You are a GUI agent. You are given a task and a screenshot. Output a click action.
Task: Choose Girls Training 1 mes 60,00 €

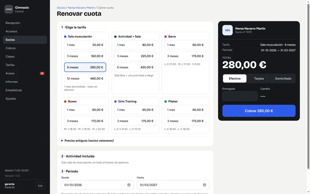point(135,110)
